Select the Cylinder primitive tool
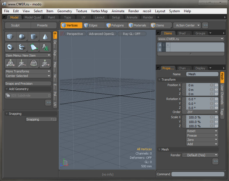229x181 pixels. tap(34, 37)
